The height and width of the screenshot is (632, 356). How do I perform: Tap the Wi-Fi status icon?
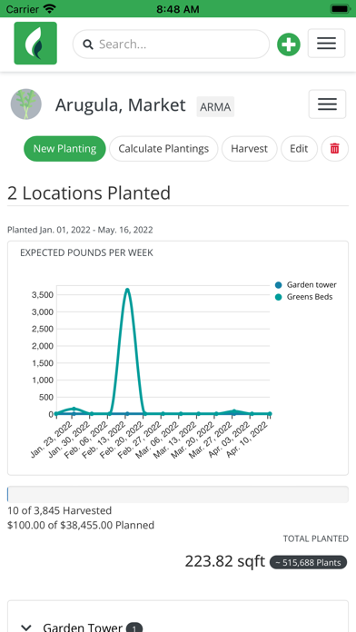pyautogui.click(x=50, y=8)
